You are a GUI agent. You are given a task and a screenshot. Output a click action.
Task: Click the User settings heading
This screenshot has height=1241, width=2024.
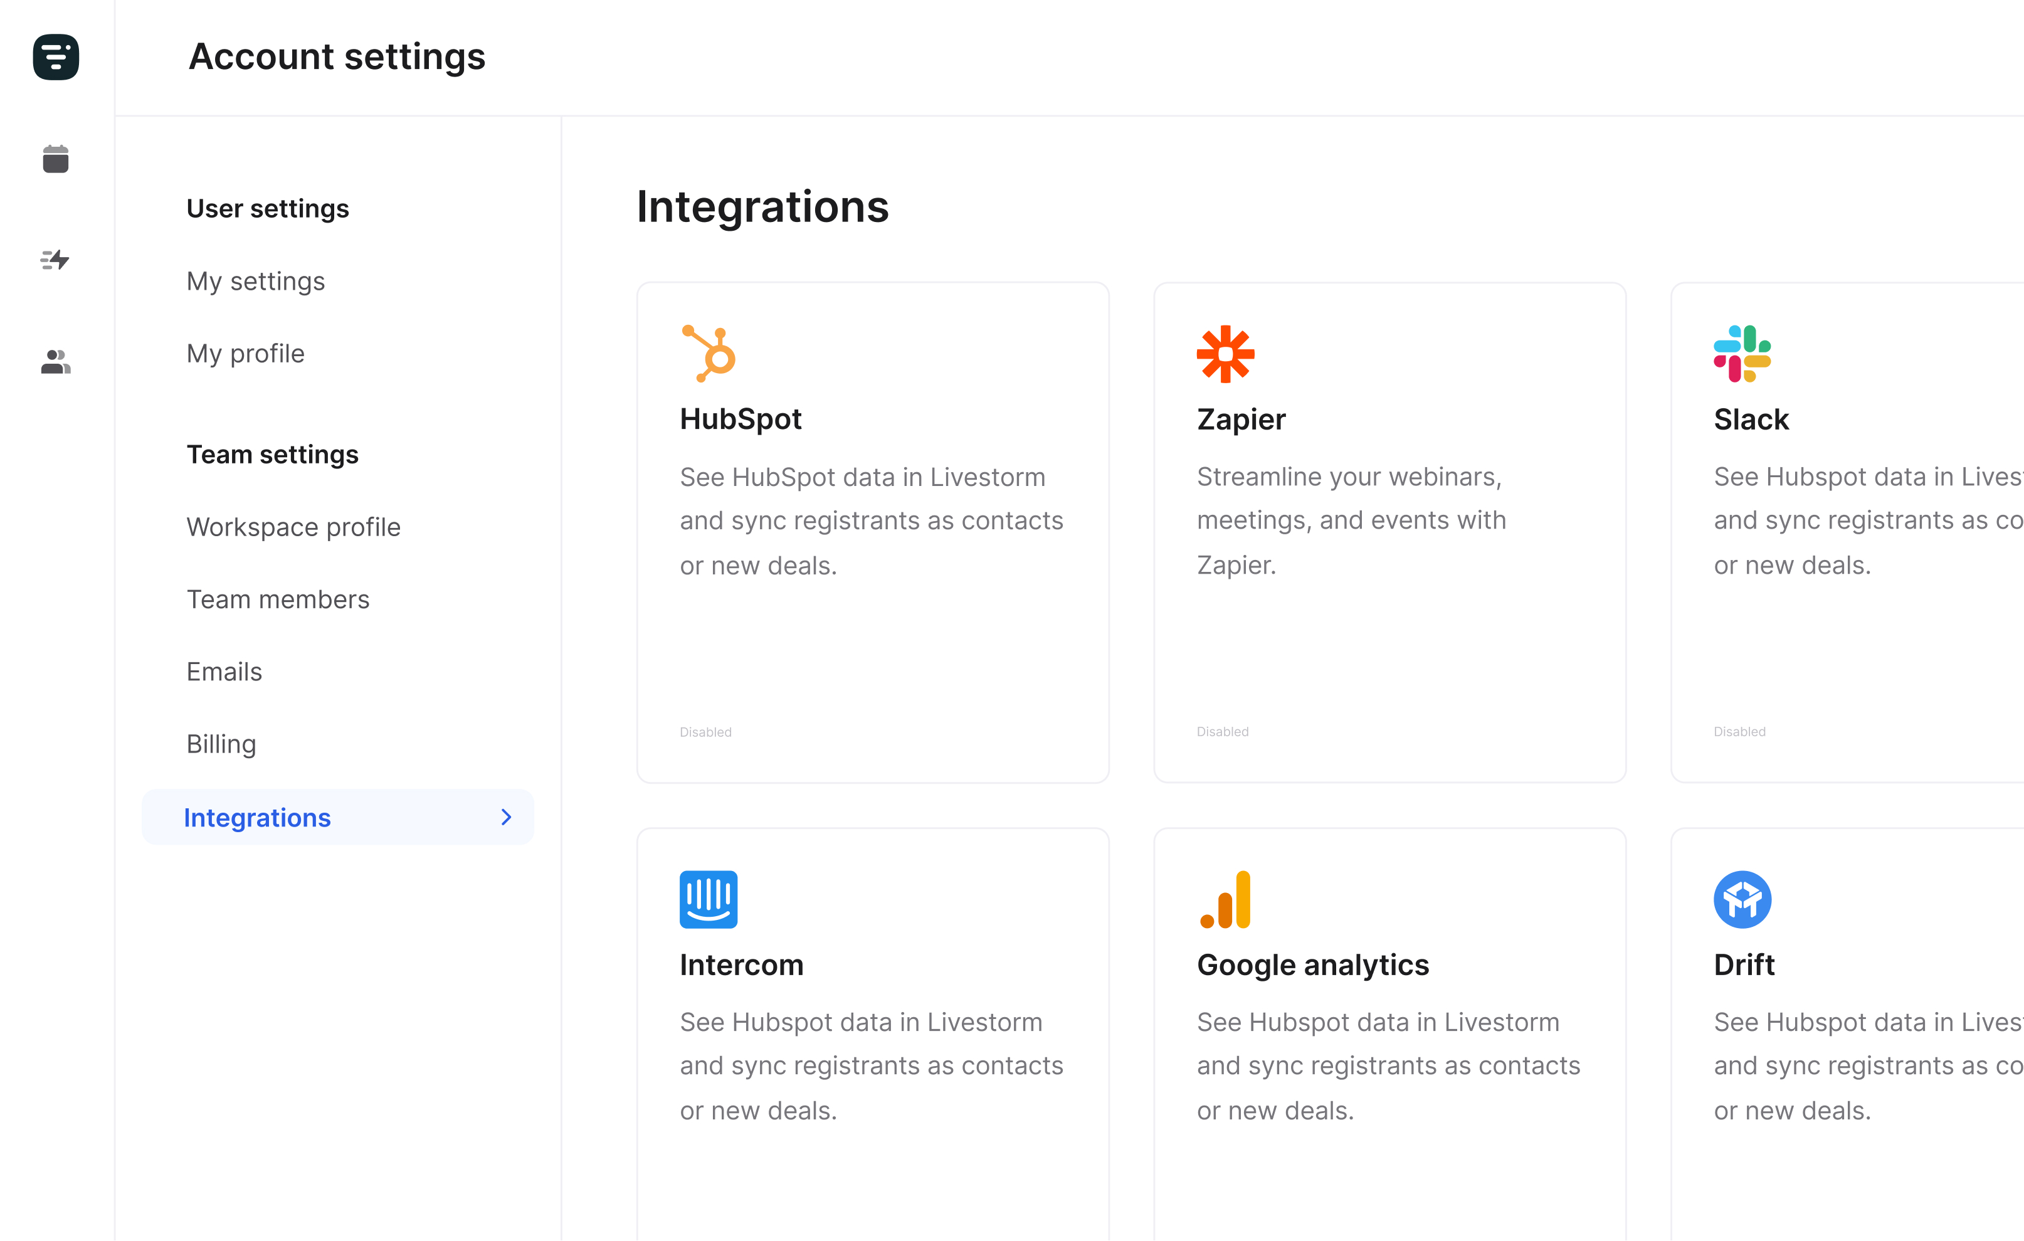click(268, 209)
